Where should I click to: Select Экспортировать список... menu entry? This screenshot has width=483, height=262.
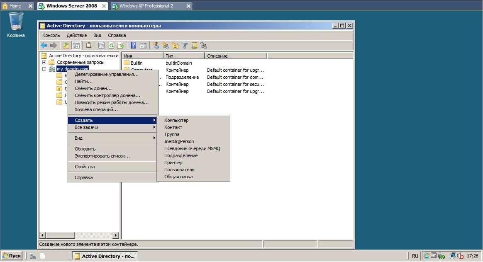112,156
